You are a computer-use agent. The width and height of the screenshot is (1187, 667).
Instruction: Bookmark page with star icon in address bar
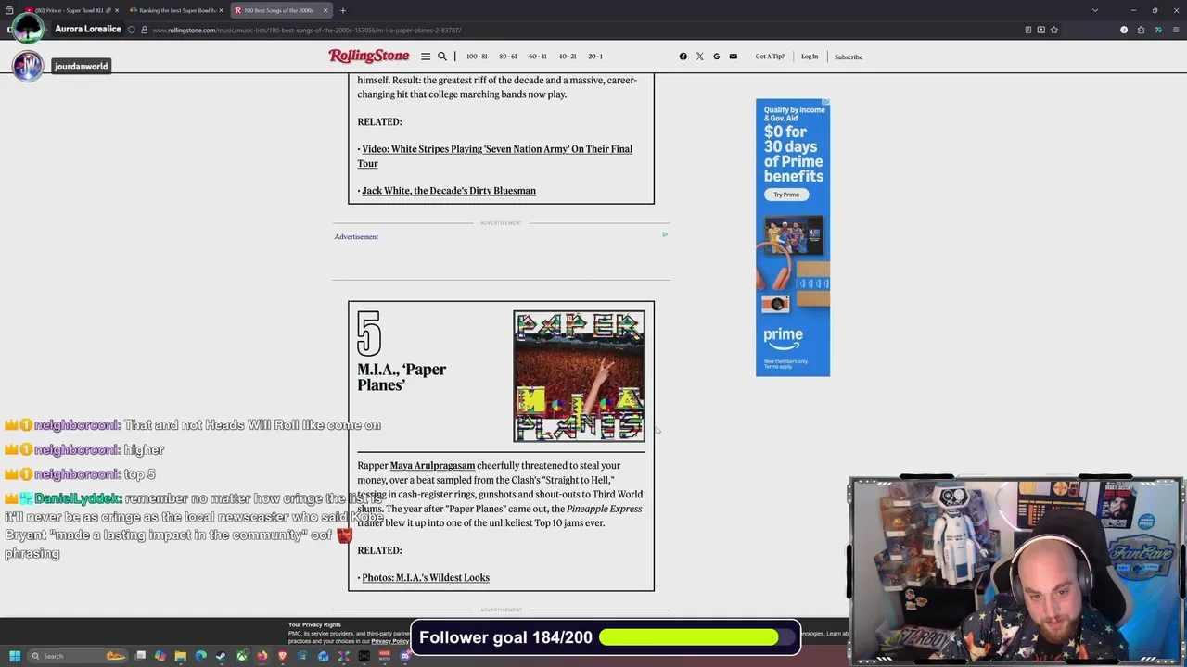click(x=1054, y=30)
